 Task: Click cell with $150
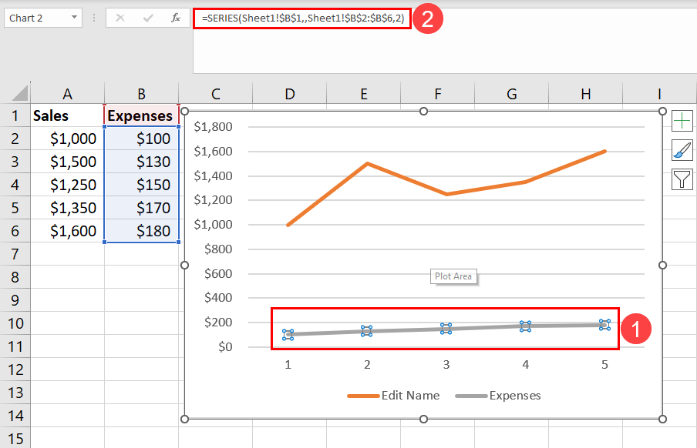click(141, 185)
